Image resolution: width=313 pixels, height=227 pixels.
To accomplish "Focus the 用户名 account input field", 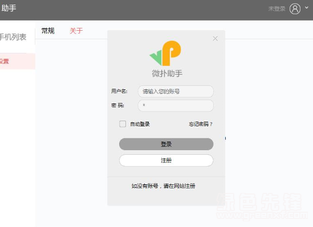I will pyautogui.click(x=176, y=92).
